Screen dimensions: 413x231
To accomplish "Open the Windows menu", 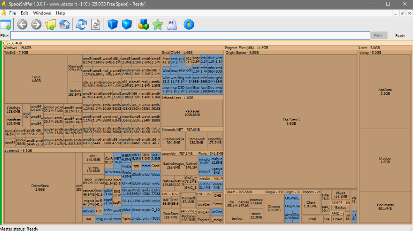I will click(42, 13).
